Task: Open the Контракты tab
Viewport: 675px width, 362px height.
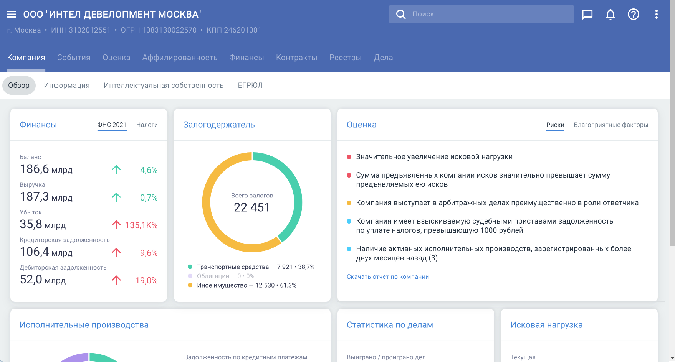Action: click(296, 58)
